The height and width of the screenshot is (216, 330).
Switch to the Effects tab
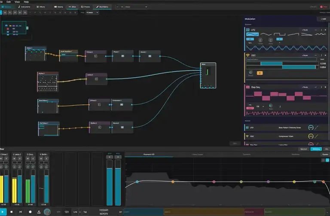click(x=41, y=7)
